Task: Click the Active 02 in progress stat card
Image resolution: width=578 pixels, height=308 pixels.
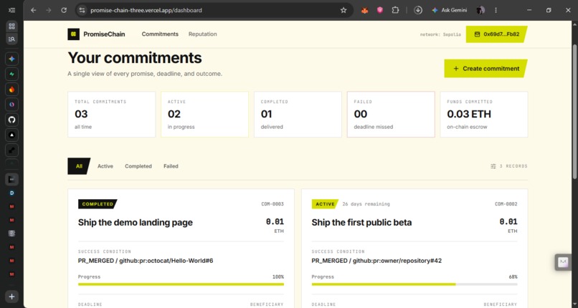Action: (x=204, y=115)
